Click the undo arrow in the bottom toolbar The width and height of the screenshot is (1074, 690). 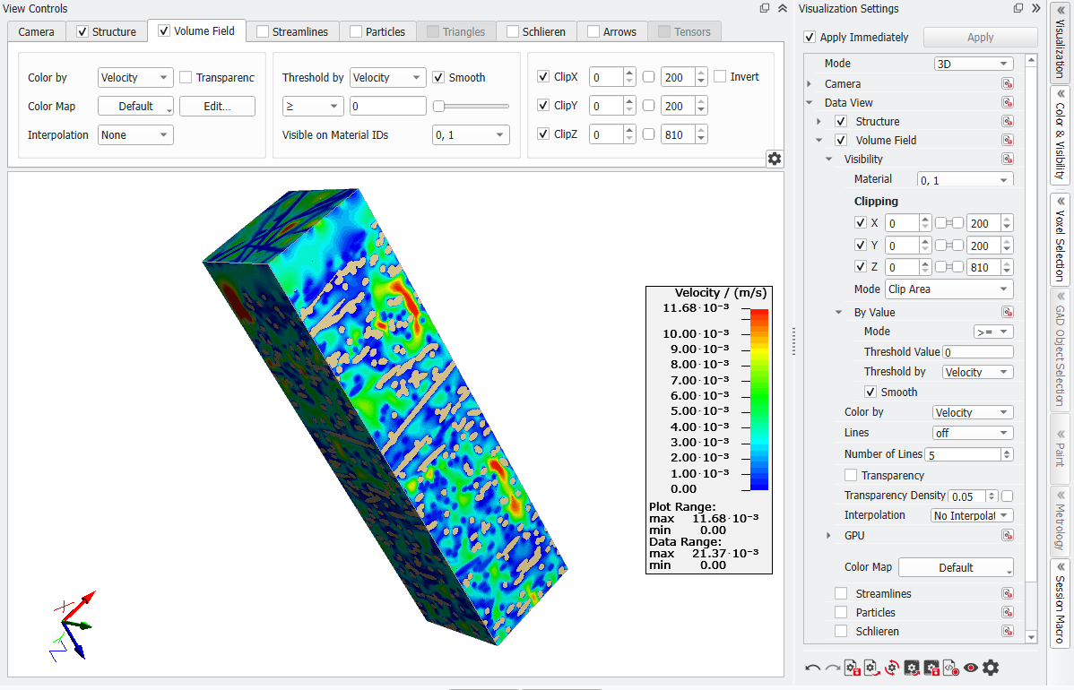click(x=812, y=668)
